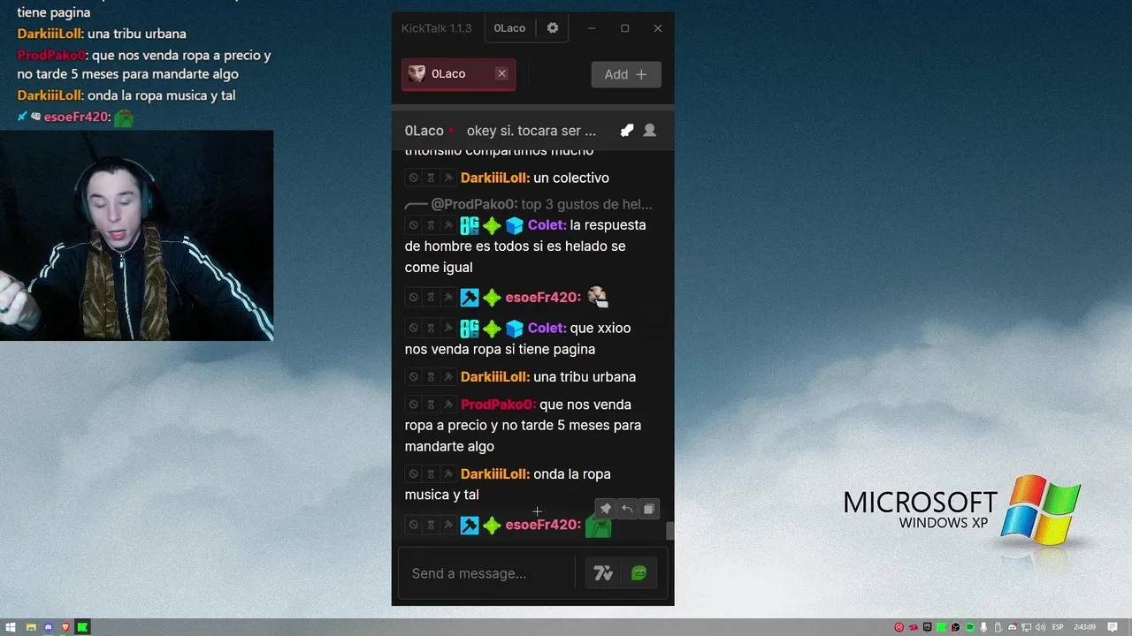Open Colet's user card from 'la respuesta' message
Image resolution: width=1132 pixels, height=636 pixels.
click(547, 225)
